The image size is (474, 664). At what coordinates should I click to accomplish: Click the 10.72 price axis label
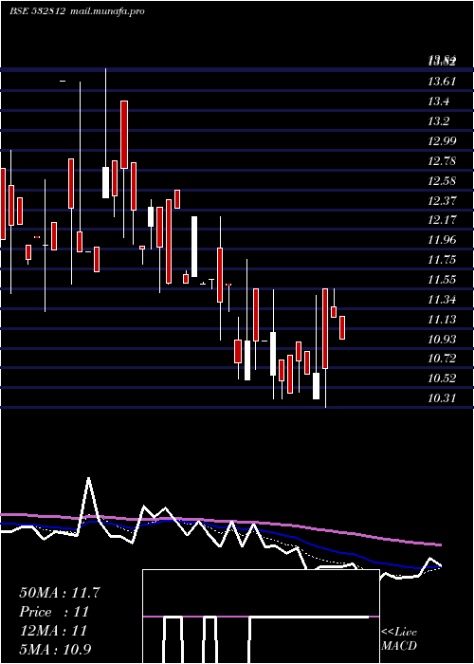tap(442, 359)
